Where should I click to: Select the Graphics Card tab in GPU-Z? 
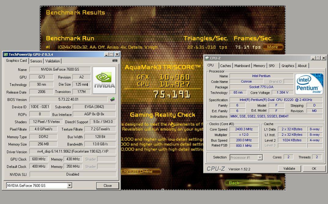point(16,61)
